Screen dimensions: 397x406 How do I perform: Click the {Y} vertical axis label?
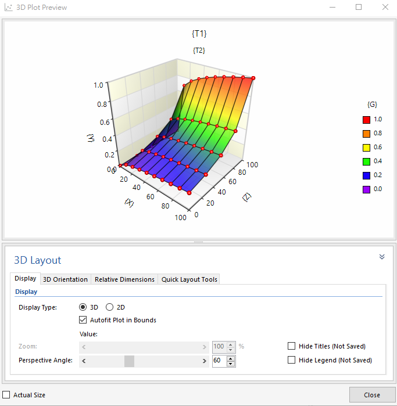[91, 138]
